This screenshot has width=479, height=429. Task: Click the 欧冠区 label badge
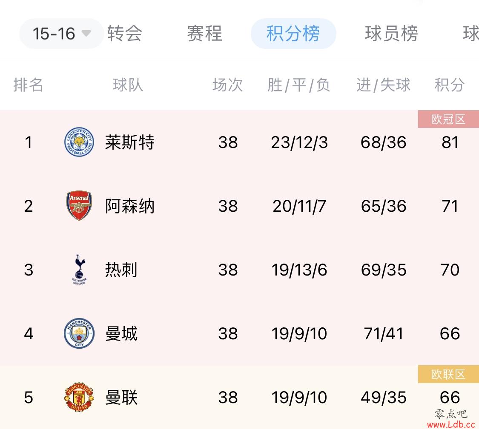[x=448, y=119]
